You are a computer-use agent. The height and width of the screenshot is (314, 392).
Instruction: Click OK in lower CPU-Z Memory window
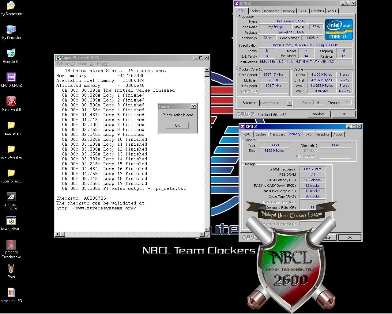pyautogui.click(x=349, y=237)
